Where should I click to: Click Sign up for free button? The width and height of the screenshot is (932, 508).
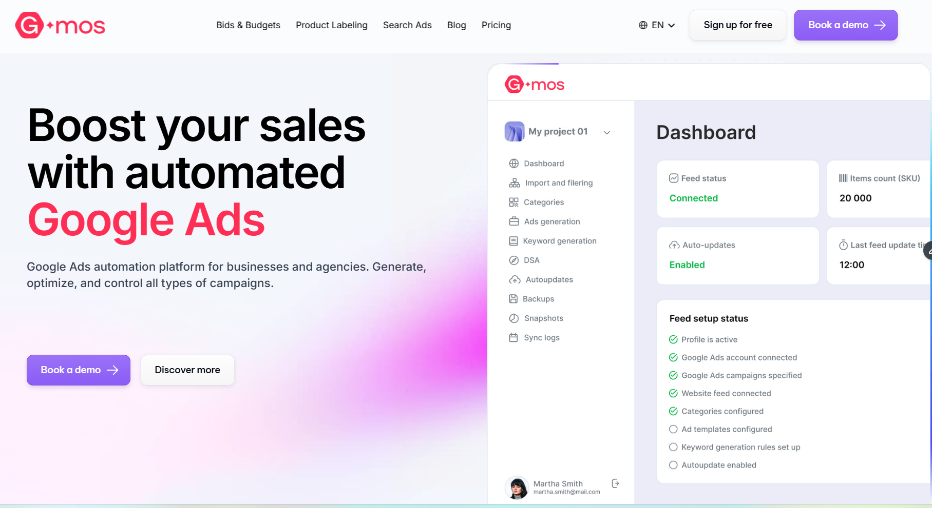click(x=738, y=25)
